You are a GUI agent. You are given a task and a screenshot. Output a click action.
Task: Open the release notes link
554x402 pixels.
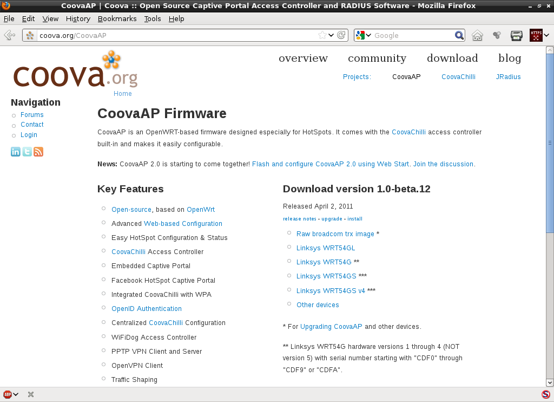point(300,219)
